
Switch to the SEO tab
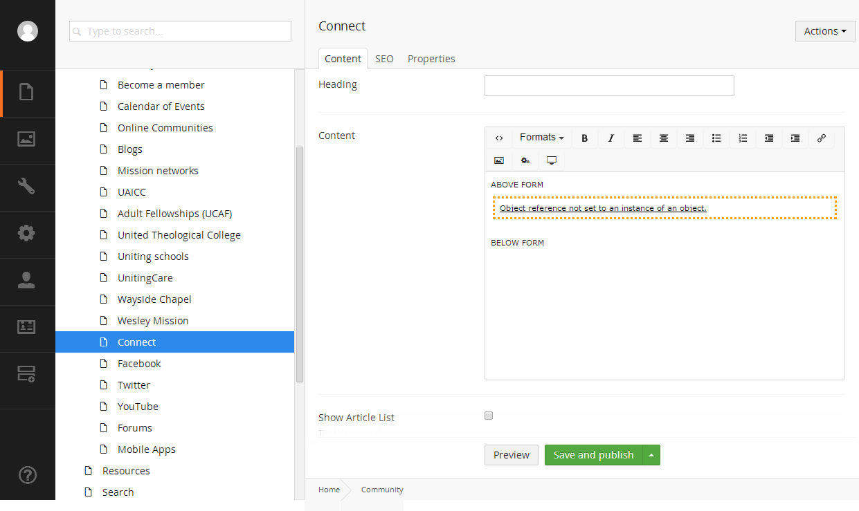pyautogui.click(x=384, y=59)
